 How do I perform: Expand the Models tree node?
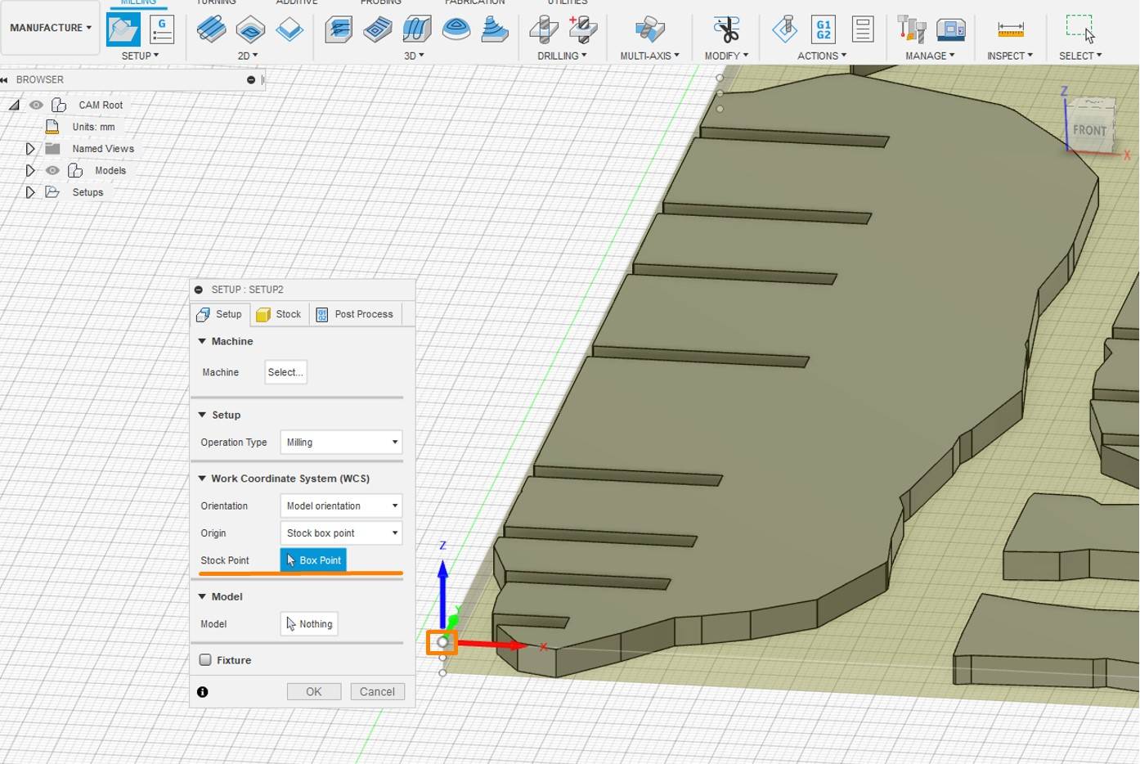tap(30, 171)
